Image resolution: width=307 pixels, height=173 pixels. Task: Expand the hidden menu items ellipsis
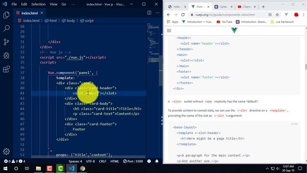pos(73,4)
